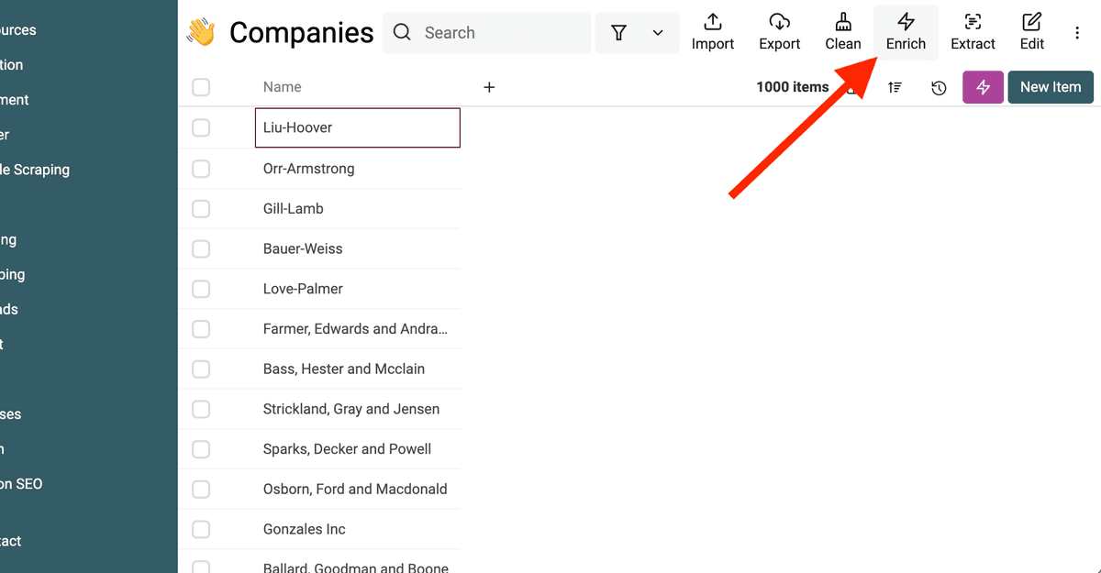The height and width of the screenshot is (573, 1101).
Task: Click the Edit pencil icon
Action: [x=1031, y=22]
